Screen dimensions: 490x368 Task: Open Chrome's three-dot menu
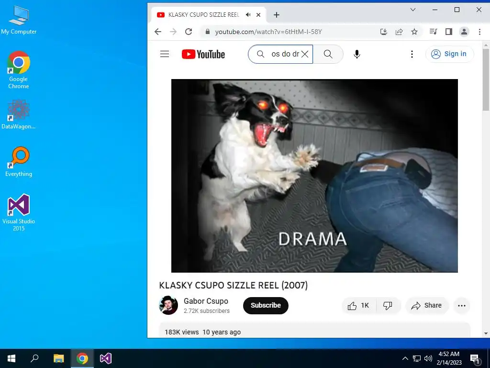point(479,32)
